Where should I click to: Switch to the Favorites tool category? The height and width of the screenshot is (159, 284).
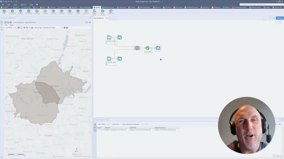click(4, 8)
